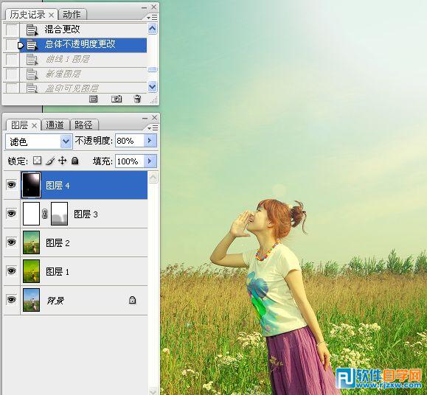Hide the 图层 4 layer visibility eye
This screenshot has width=427, height=395.
click(x=11, y=185)
